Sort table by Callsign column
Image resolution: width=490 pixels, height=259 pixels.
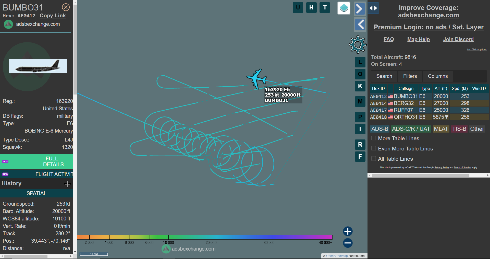pos(406,88)
